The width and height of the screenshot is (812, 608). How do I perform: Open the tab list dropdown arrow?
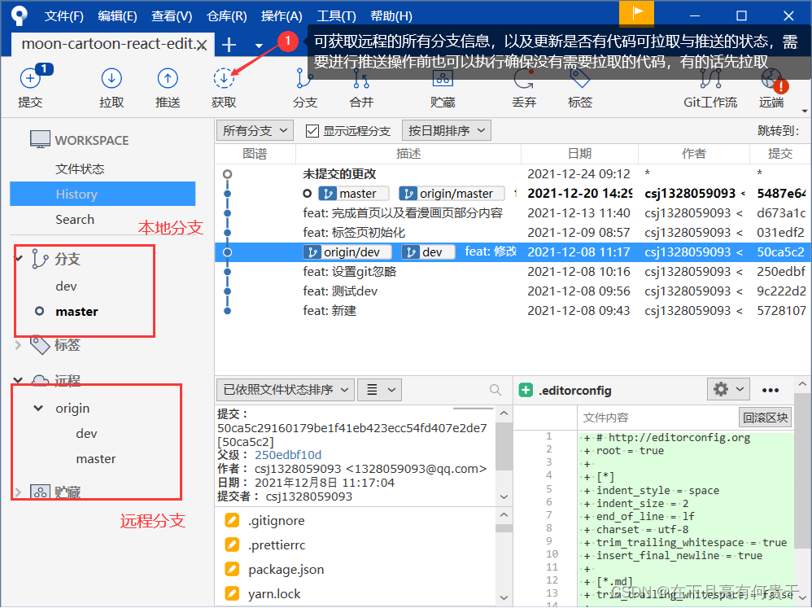tap(259, 46)
